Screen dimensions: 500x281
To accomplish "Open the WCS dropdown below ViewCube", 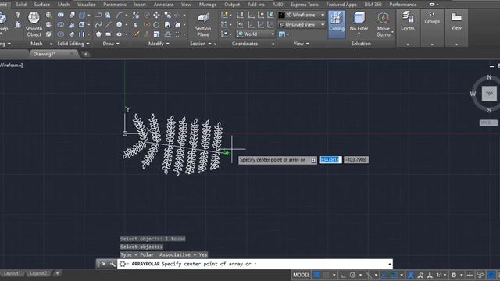I will click(x=488, y=123).
